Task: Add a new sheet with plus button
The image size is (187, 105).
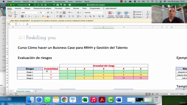Action: 36,91
